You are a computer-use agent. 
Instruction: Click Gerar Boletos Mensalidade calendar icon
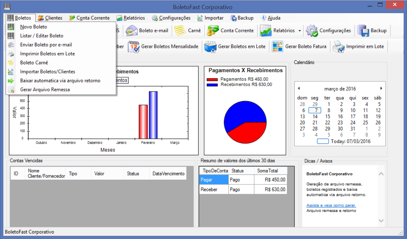134,47
